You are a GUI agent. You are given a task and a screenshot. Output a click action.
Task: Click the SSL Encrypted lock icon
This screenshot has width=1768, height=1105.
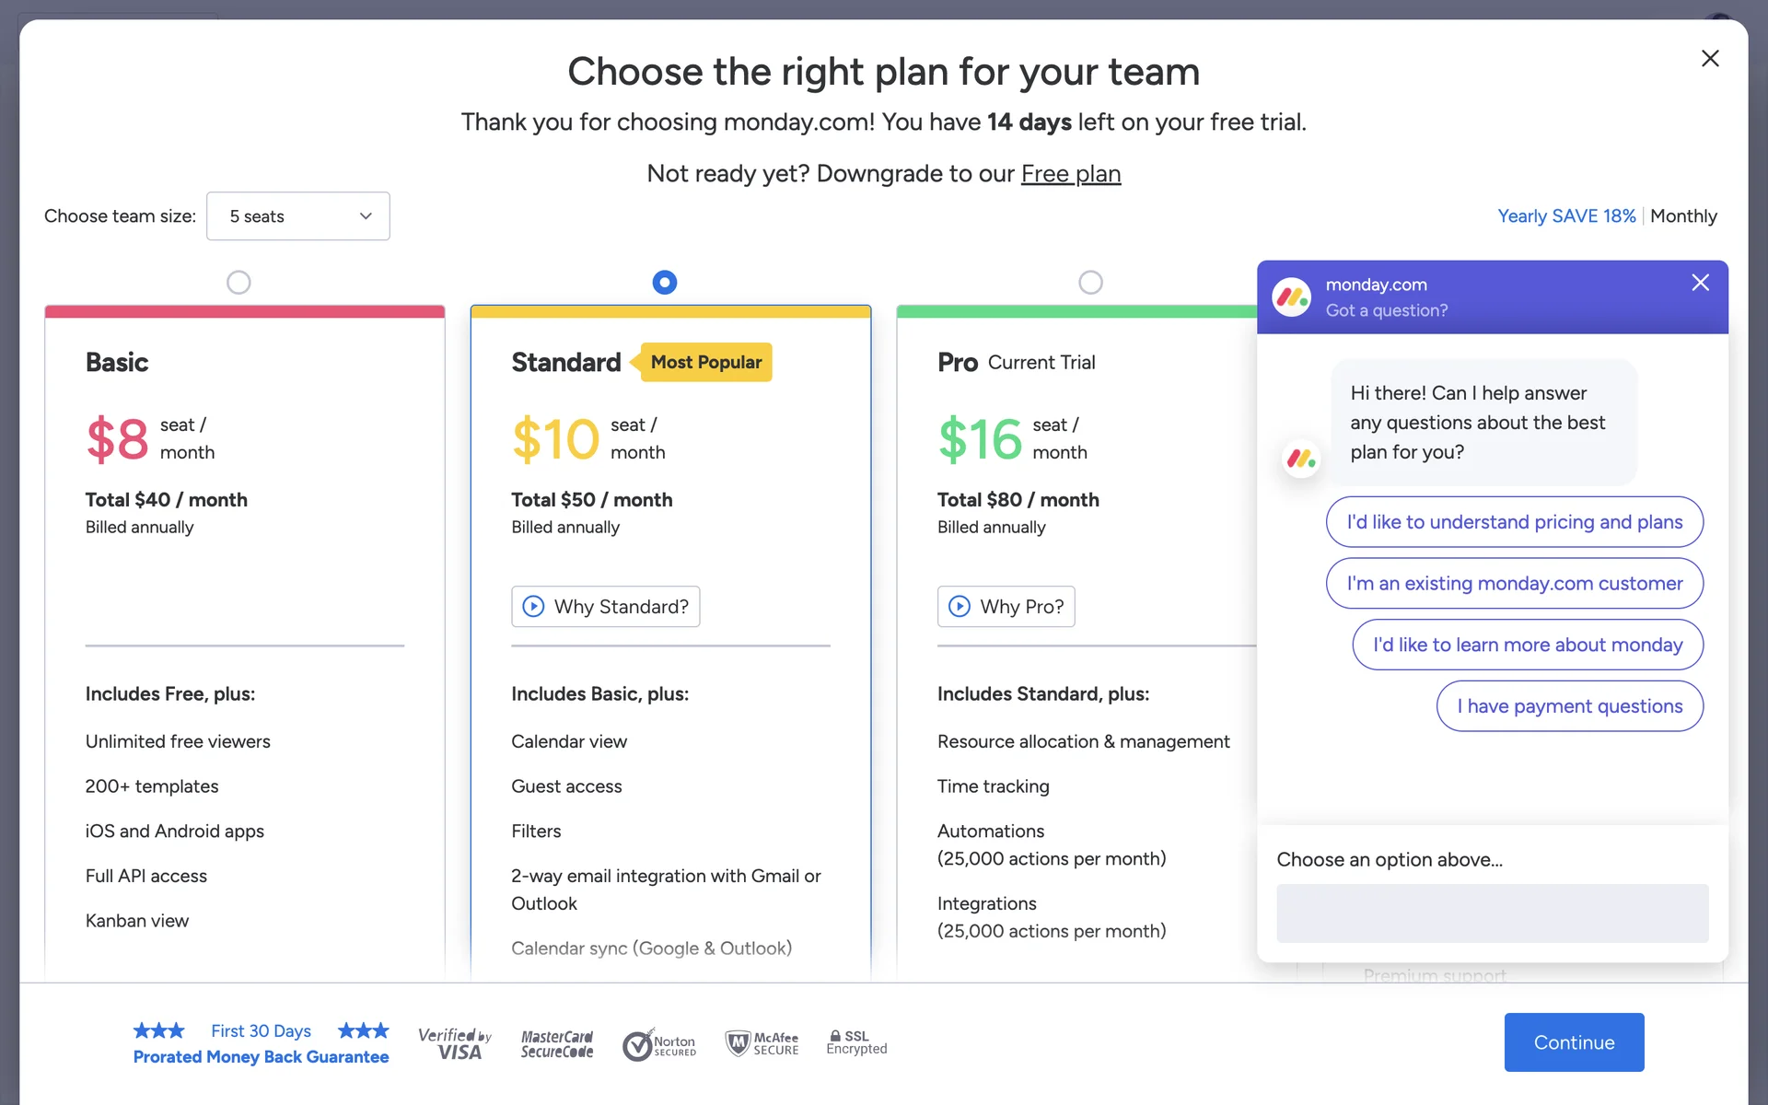click(x=835, y=1036)
